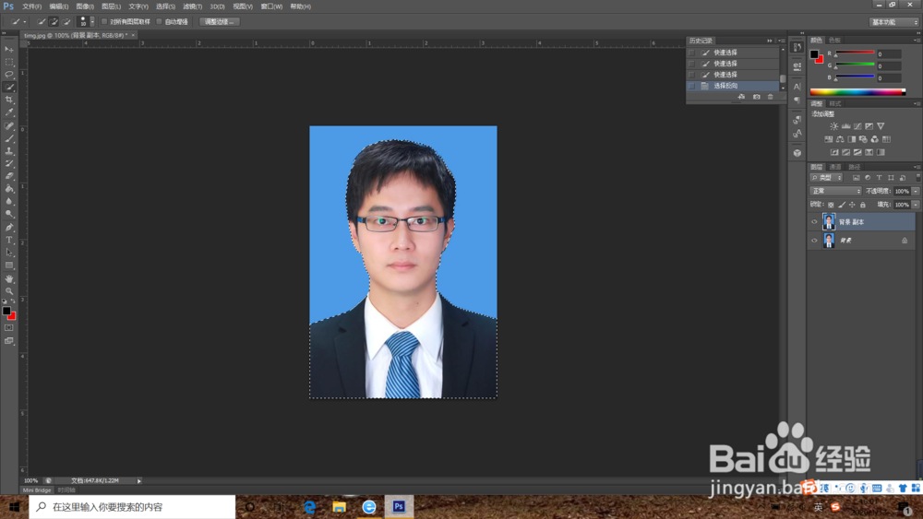Select the Lasso tool

click(9, 75)
